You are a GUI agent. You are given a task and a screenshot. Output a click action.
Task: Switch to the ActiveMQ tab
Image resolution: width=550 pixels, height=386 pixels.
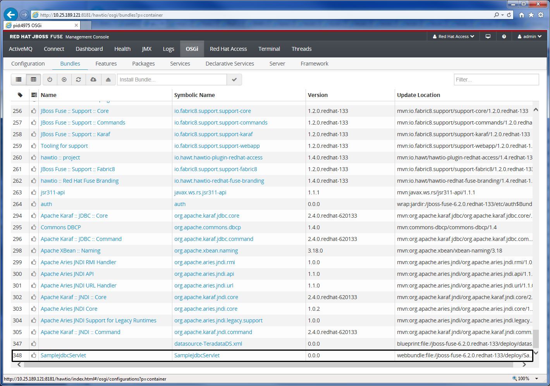[x=21, y=49]
